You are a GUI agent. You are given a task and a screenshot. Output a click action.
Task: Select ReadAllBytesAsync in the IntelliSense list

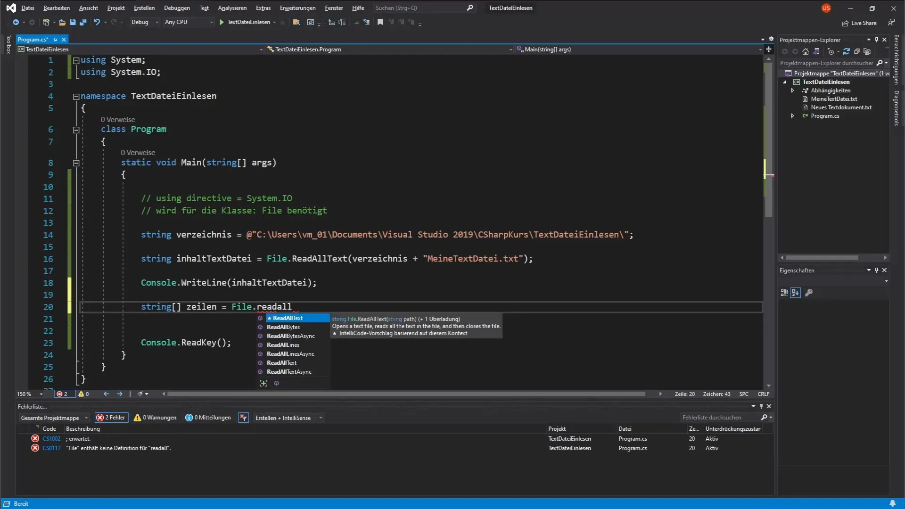(x=293, y=336)
